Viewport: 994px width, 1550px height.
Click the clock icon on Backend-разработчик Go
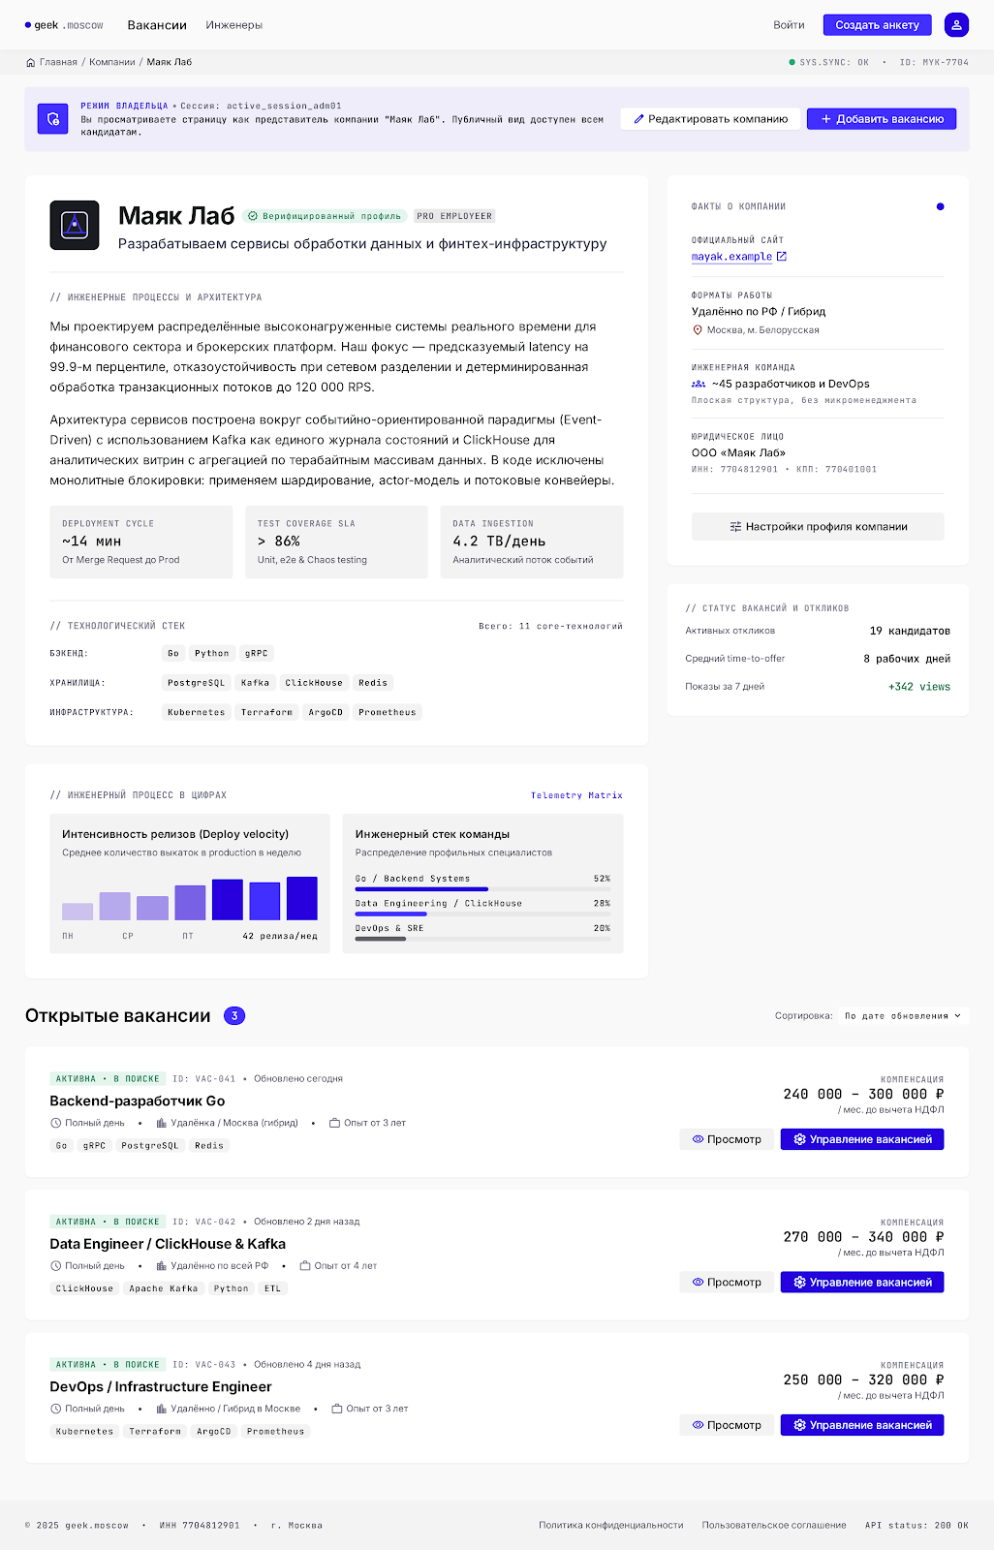[x=55, y=1123]
